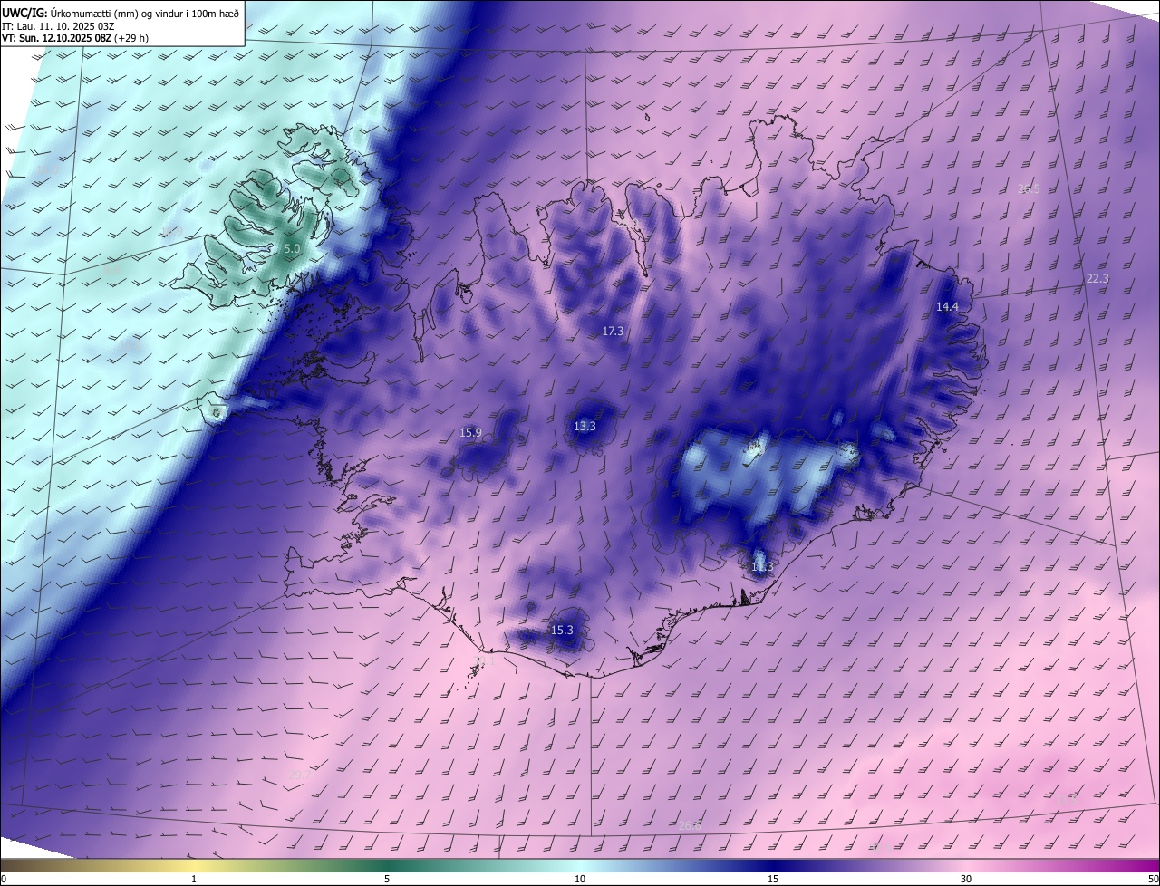Click the 14.4 value label on the east coast
The height and width of the screenshot is (886, 1160).
(947, 307)
